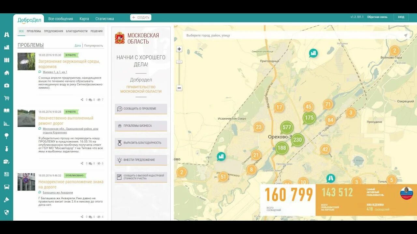The width and height of the screenshot is (417, 234).
Task: Click the teal building marker near Исаакиевское Озеро
Action: (221, 156)
